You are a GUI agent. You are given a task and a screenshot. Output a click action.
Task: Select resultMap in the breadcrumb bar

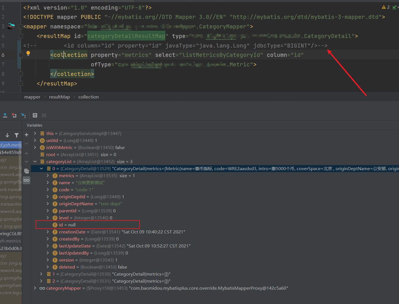click(x=59, y=97)
